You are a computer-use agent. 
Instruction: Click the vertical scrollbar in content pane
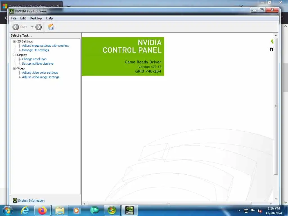(x=276, y=106)
